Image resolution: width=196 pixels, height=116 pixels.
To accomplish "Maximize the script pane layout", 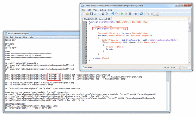I will tap(155, 14).
